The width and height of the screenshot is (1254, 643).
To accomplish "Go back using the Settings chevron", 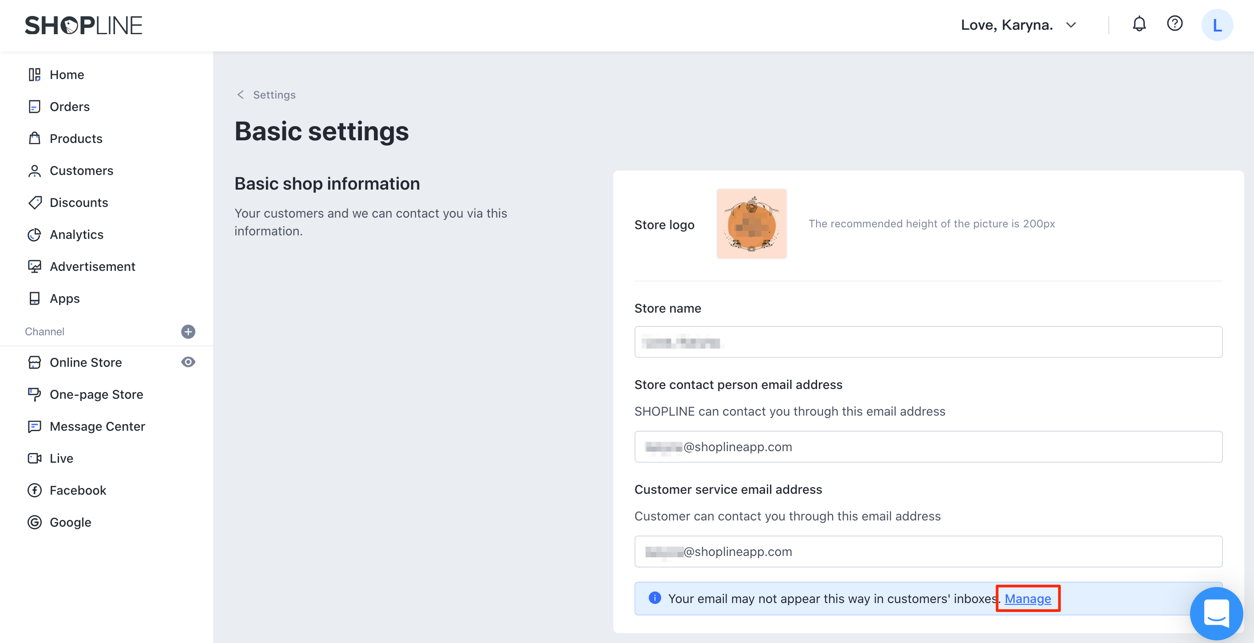I will click(241, 95).
